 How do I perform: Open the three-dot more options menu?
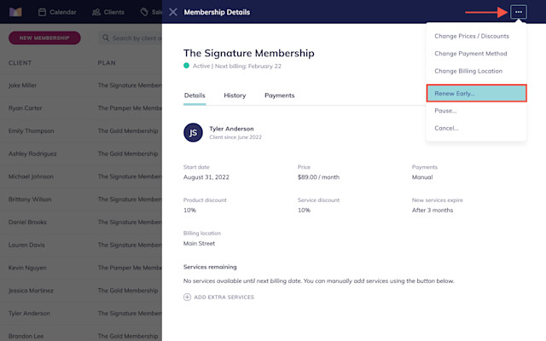(518, 12)
